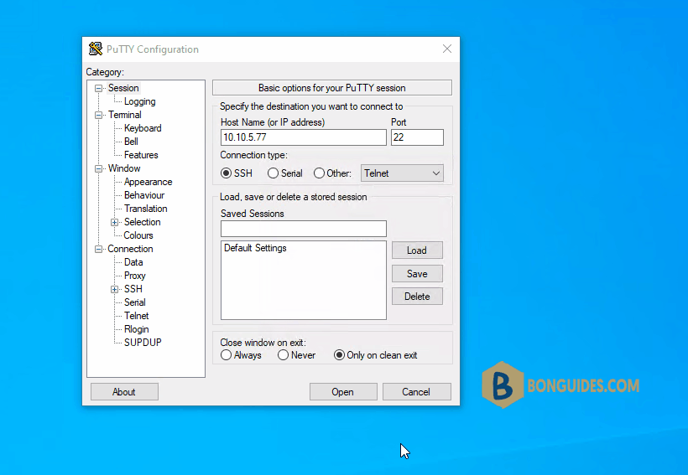Click the Load button
This screenshot has height=475, width=688.
click(x=417, y=250)
